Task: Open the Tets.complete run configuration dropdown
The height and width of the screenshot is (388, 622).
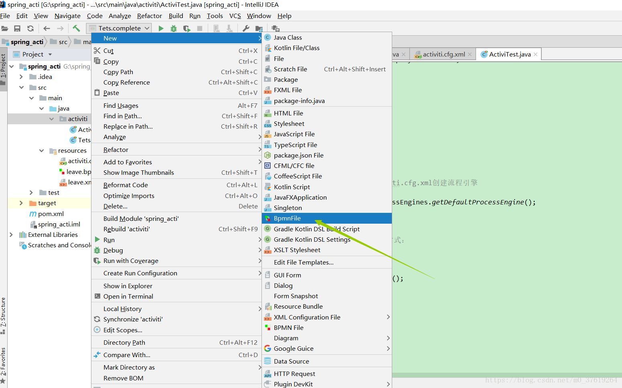Action: pos(120,28)
